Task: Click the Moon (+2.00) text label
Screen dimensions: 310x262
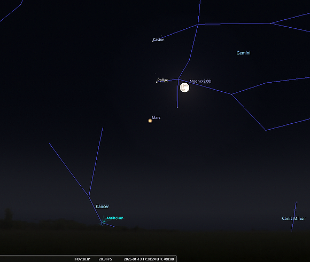Action: point(200,81)
